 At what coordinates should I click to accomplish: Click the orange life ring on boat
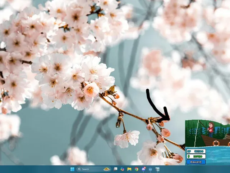click(x=216, y=143)
